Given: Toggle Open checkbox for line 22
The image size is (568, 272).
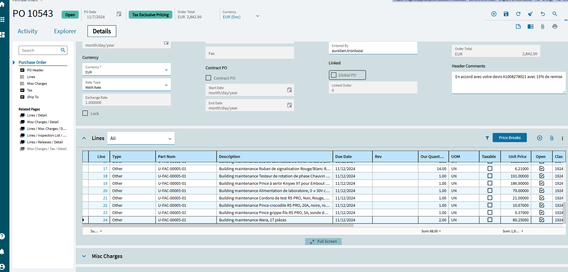Looking at the screenshot, I should click(x=542, y=205).
